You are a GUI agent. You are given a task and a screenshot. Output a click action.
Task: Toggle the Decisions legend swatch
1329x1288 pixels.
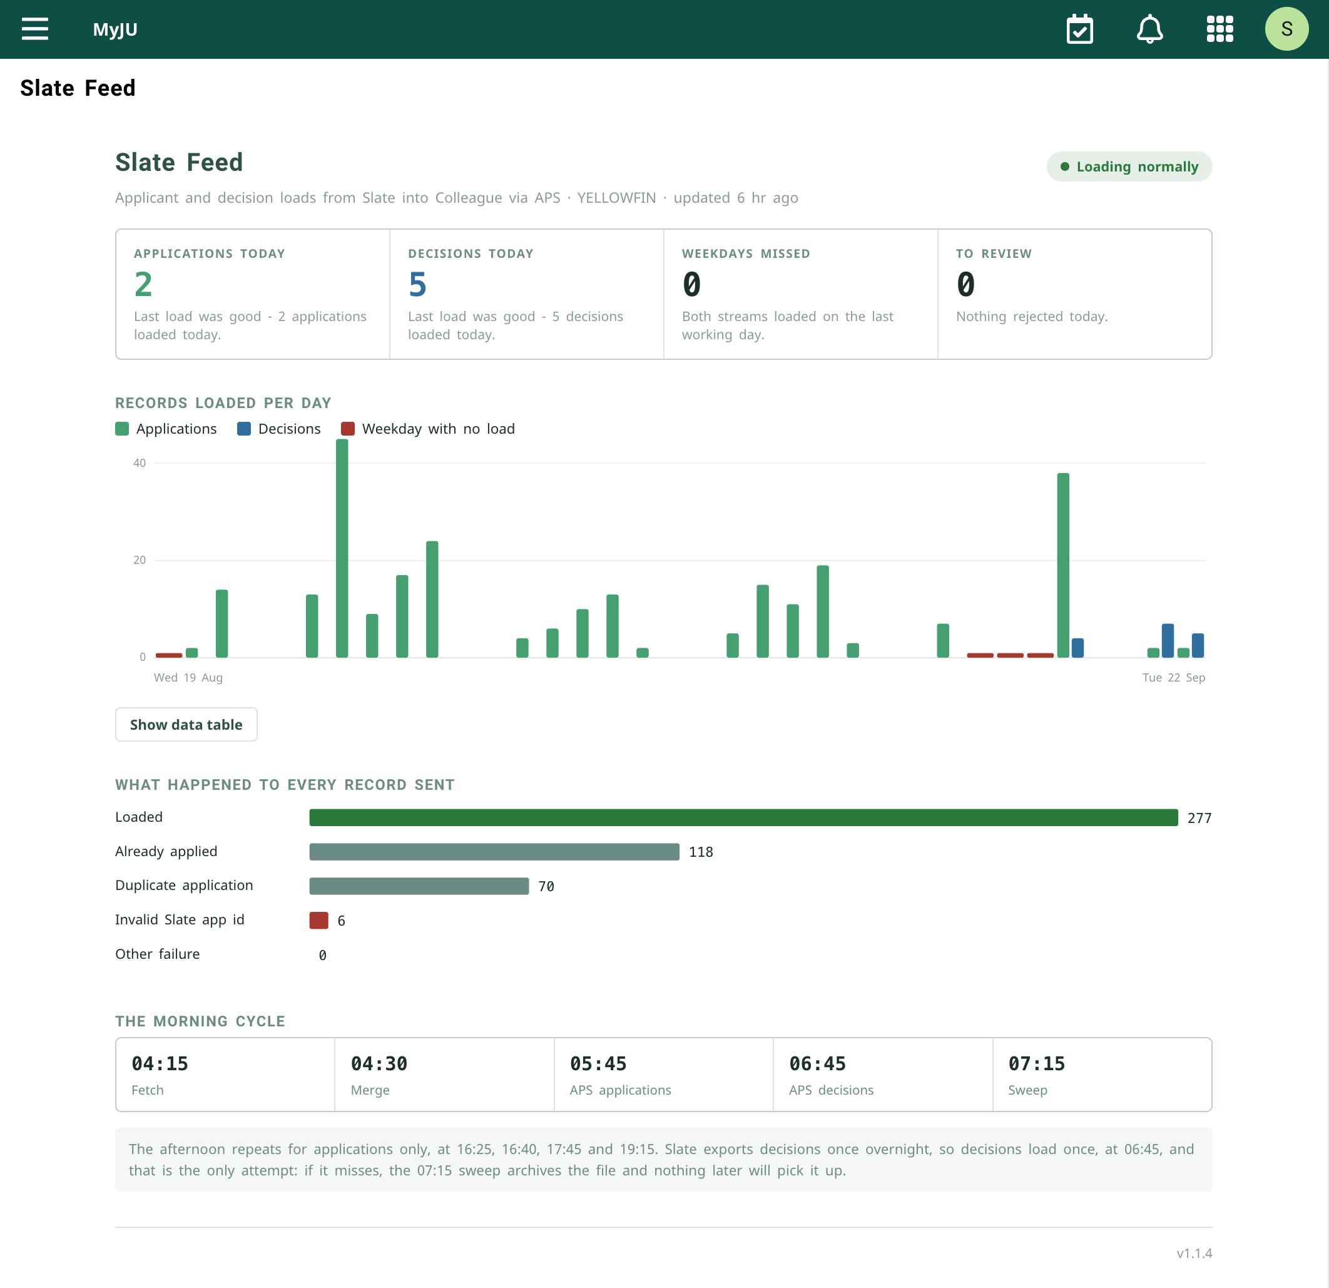(244, 429)
